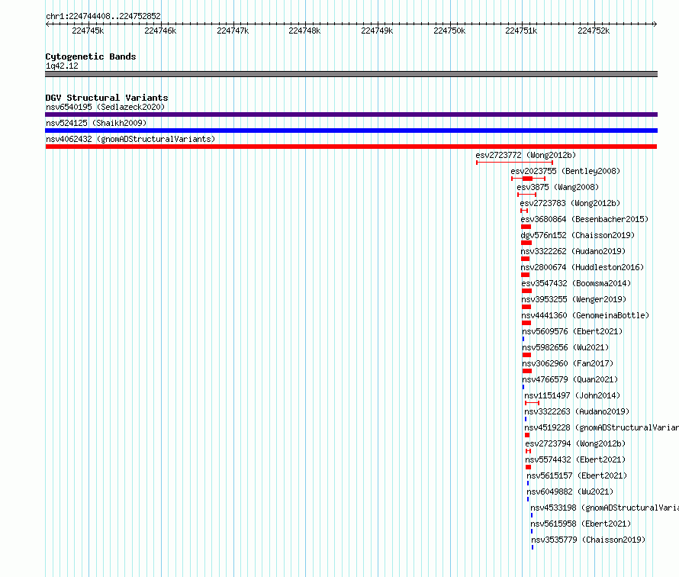Click the 1q42.12 band label
The height and width of the screenshot is (577, 679).
(x=62, y=66)
